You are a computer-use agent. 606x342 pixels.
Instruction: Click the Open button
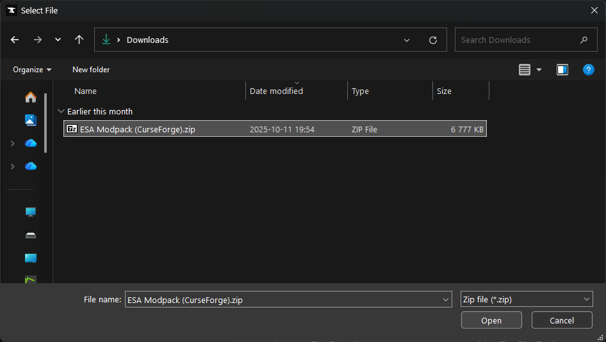491,320
